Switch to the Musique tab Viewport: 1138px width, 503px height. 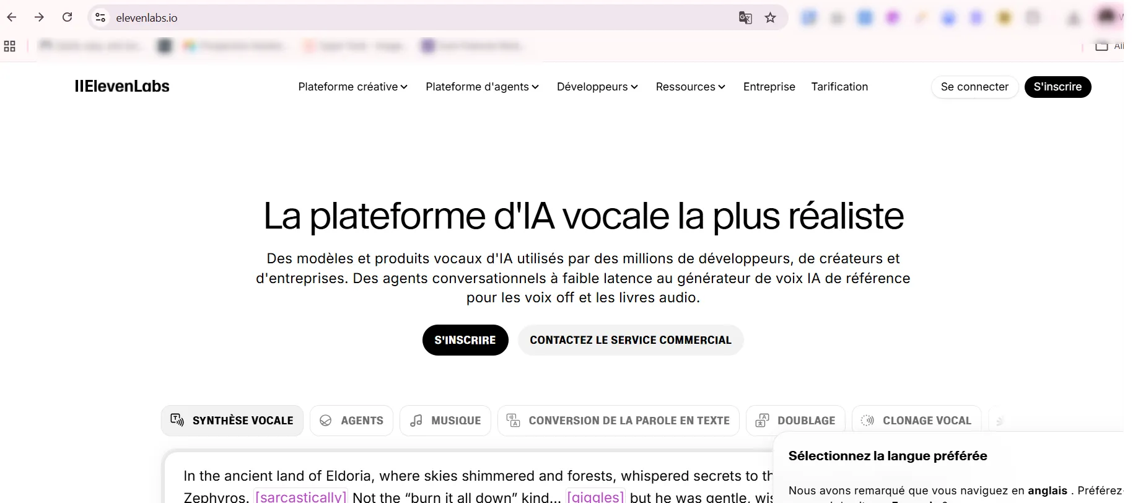click(x=445, y=421)
